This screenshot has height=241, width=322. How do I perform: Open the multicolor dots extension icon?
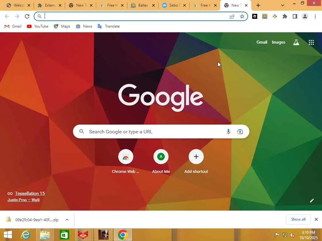click(275, 16)
